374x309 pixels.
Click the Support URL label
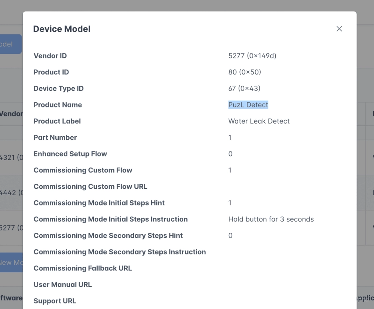[x=55, y=301]
